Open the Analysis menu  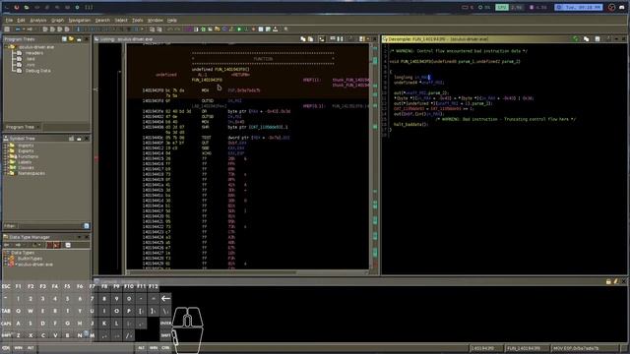coord(38,20)
